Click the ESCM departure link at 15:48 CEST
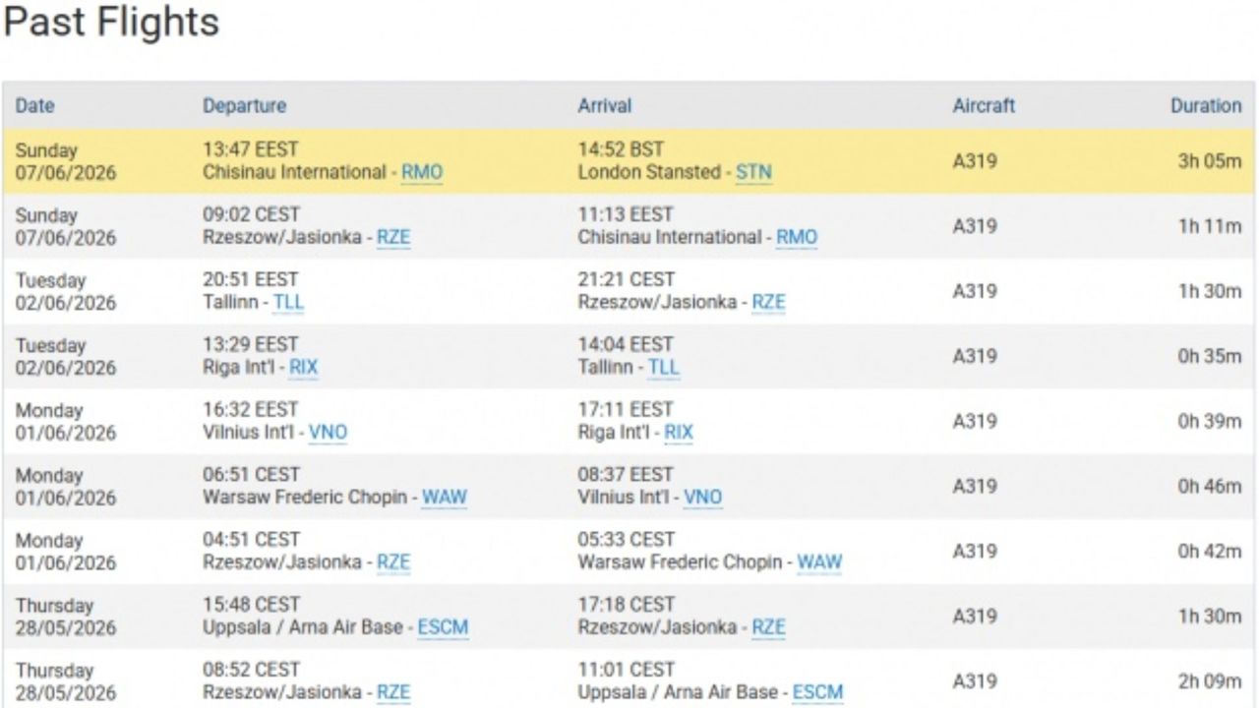 (x=443, y=627)
